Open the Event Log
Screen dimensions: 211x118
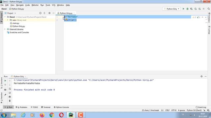coord(201,107)
